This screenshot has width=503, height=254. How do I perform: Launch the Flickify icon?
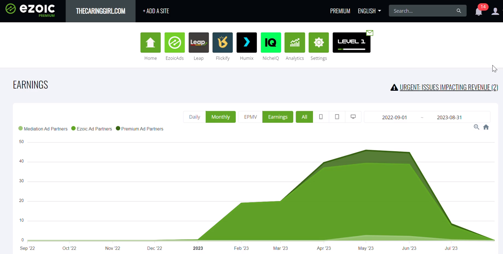click(x=223, y=42)
